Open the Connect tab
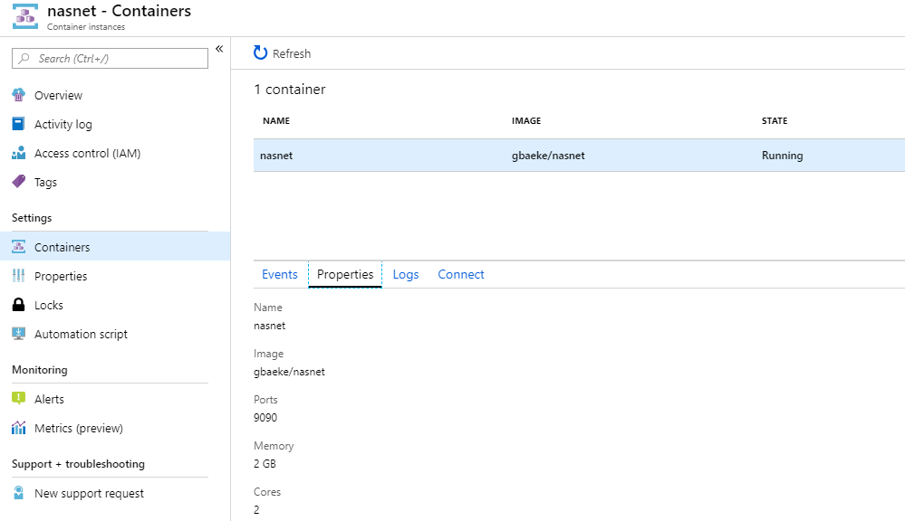905x521 pixels. [460, 274]
